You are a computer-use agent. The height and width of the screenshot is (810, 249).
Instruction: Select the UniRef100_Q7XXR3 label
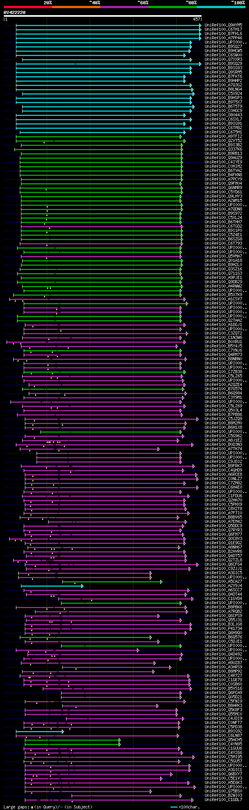(223, 59)
